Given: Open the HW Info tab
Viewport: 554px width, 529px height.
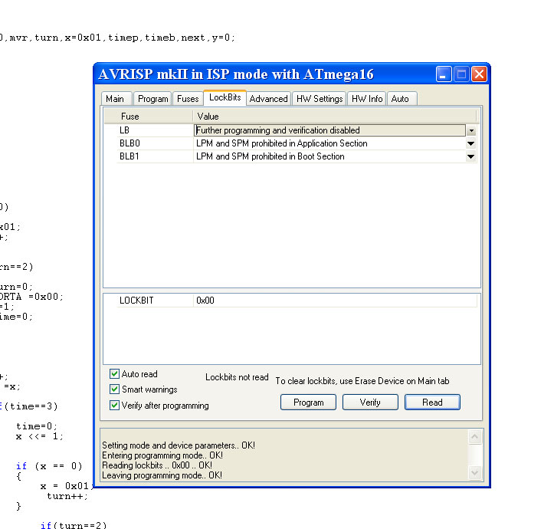Looking at the screenshot, I should pos(367,99).
